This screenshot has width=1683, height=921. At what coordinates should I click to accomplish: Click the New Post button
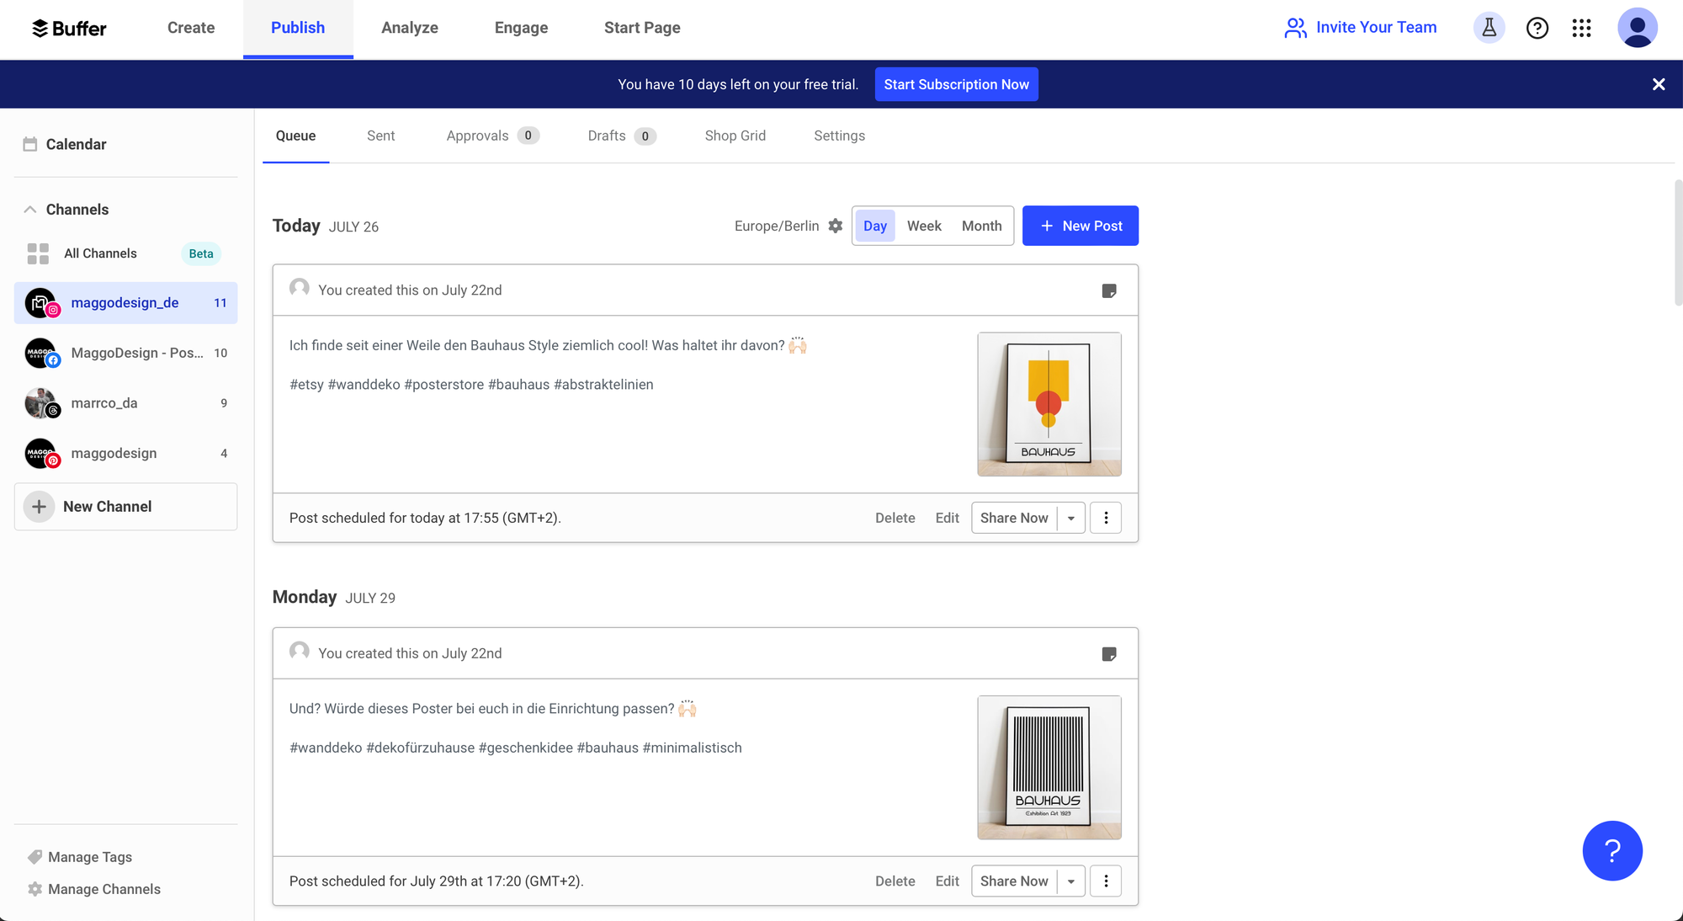[x=1080, y=226]
